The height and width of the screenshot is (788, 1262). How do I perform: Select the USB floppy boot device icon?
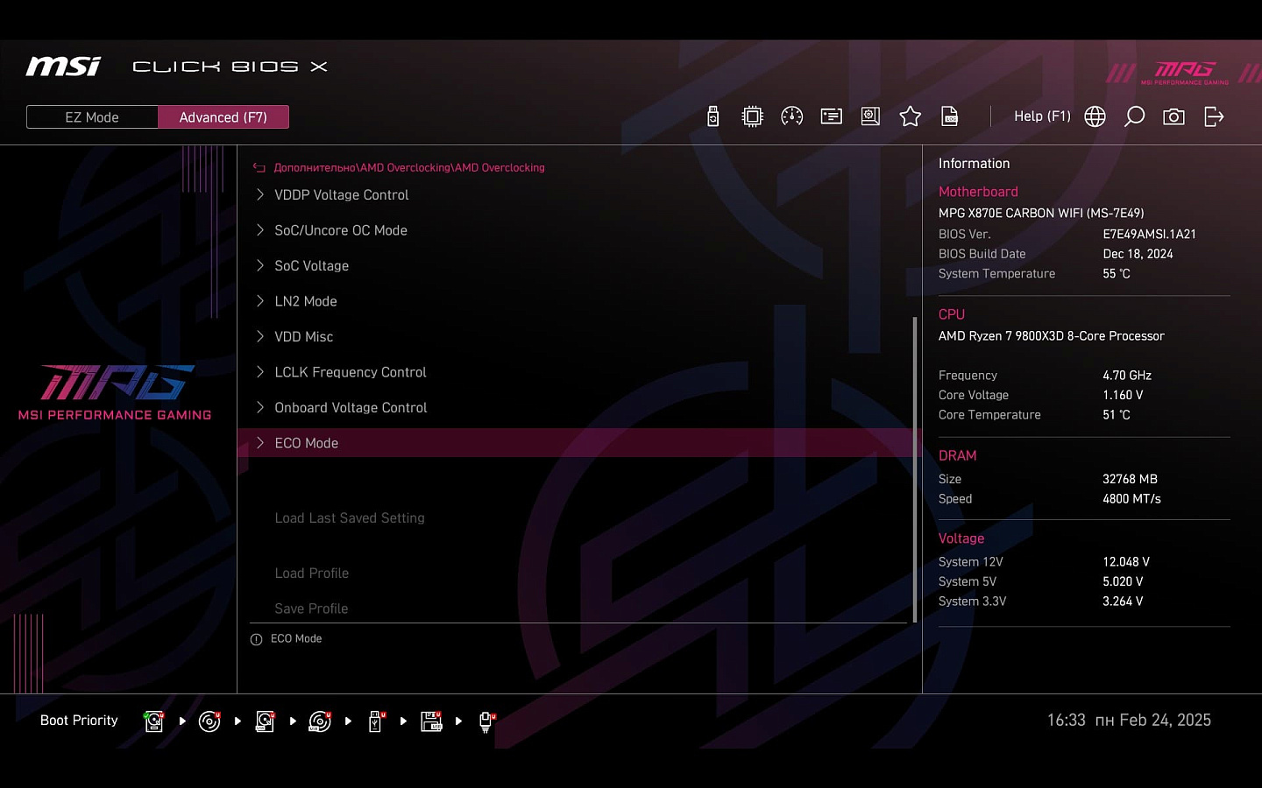[431, 721]
